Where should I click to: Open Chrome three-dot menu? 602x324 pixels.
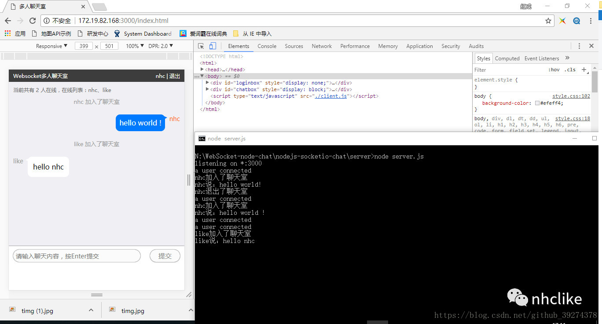[x=591, y=21]
